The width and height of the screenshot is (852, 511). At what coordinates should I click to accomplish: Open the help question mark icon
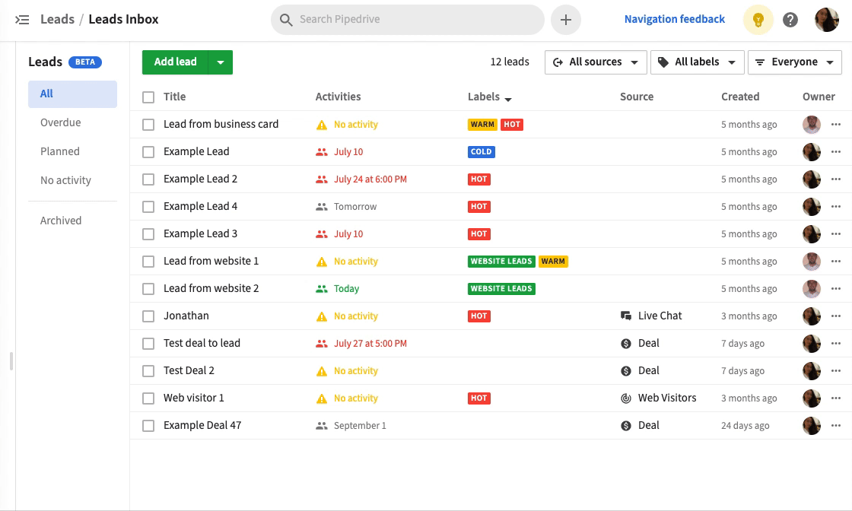pos(790,19)
